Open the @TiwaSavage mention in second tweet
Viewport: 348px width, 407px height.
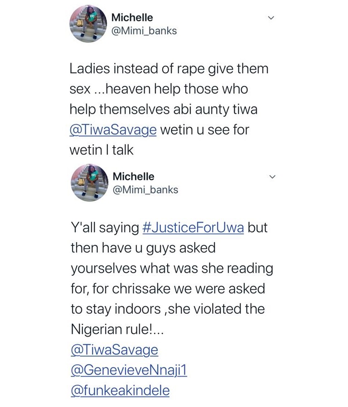114,350
